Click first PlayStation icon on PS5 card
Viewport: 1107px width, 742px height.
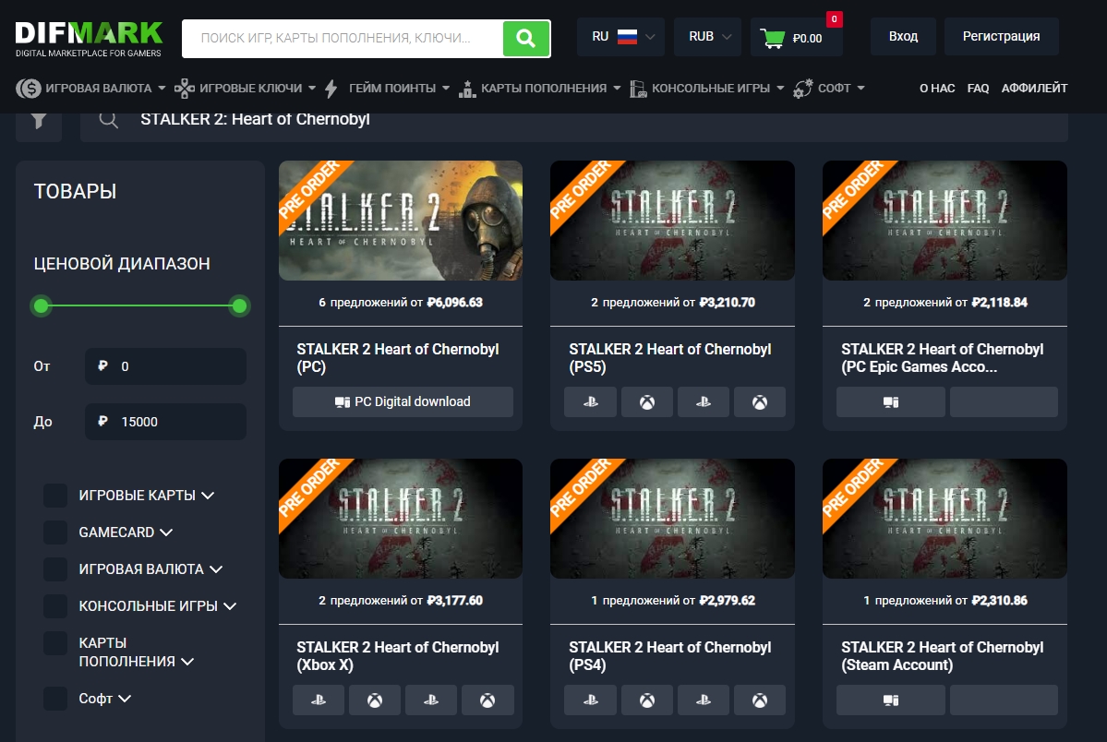[x=591, y=401]
